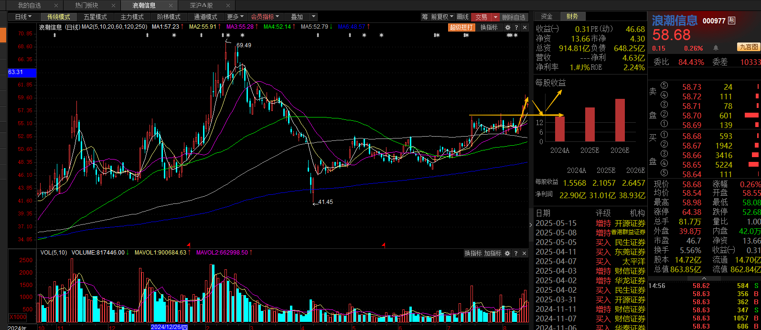
Task: Switch to the 热门板块 tab
Action: pyautogui.click(x=86, y=6)
